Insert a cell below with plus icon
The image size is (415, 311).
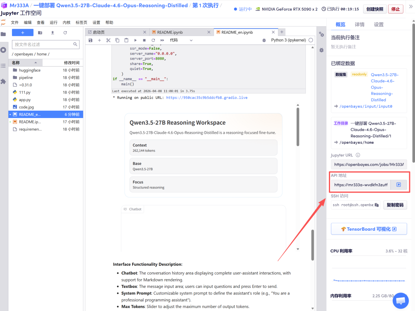click(100, 40)
